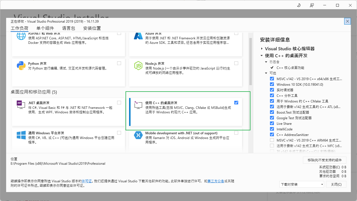Click the Python development snake icon
The image size is (357, 201).
coord(21,66)
